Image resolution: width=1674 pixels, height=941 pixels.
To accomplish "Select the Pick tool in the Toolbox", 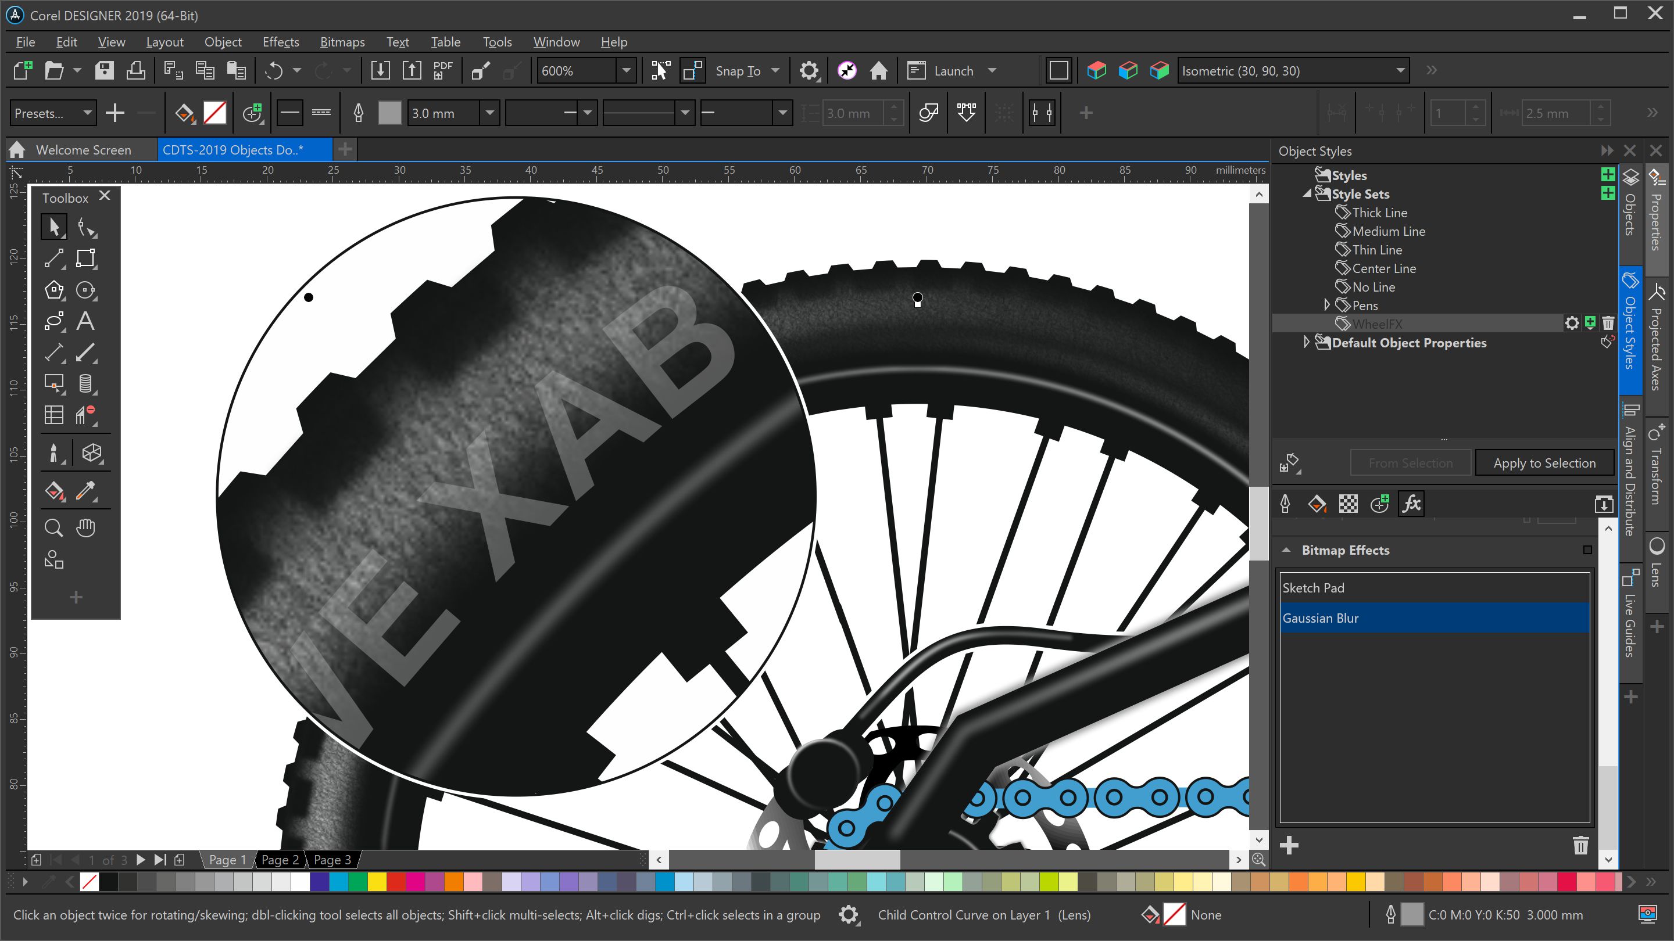I will 54,227.
